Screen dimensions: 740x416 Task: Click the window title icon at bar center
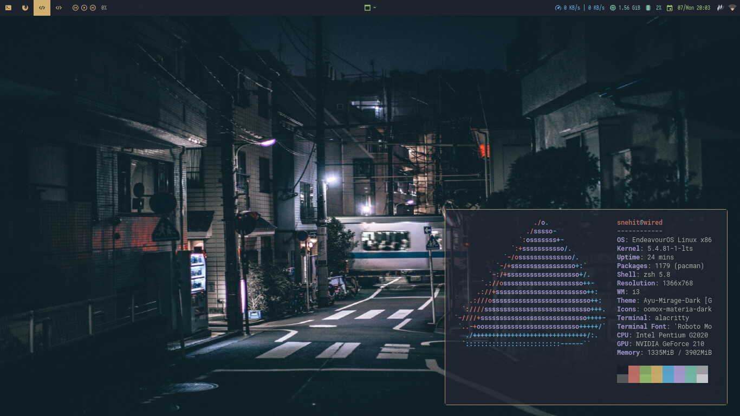[367, 8]
